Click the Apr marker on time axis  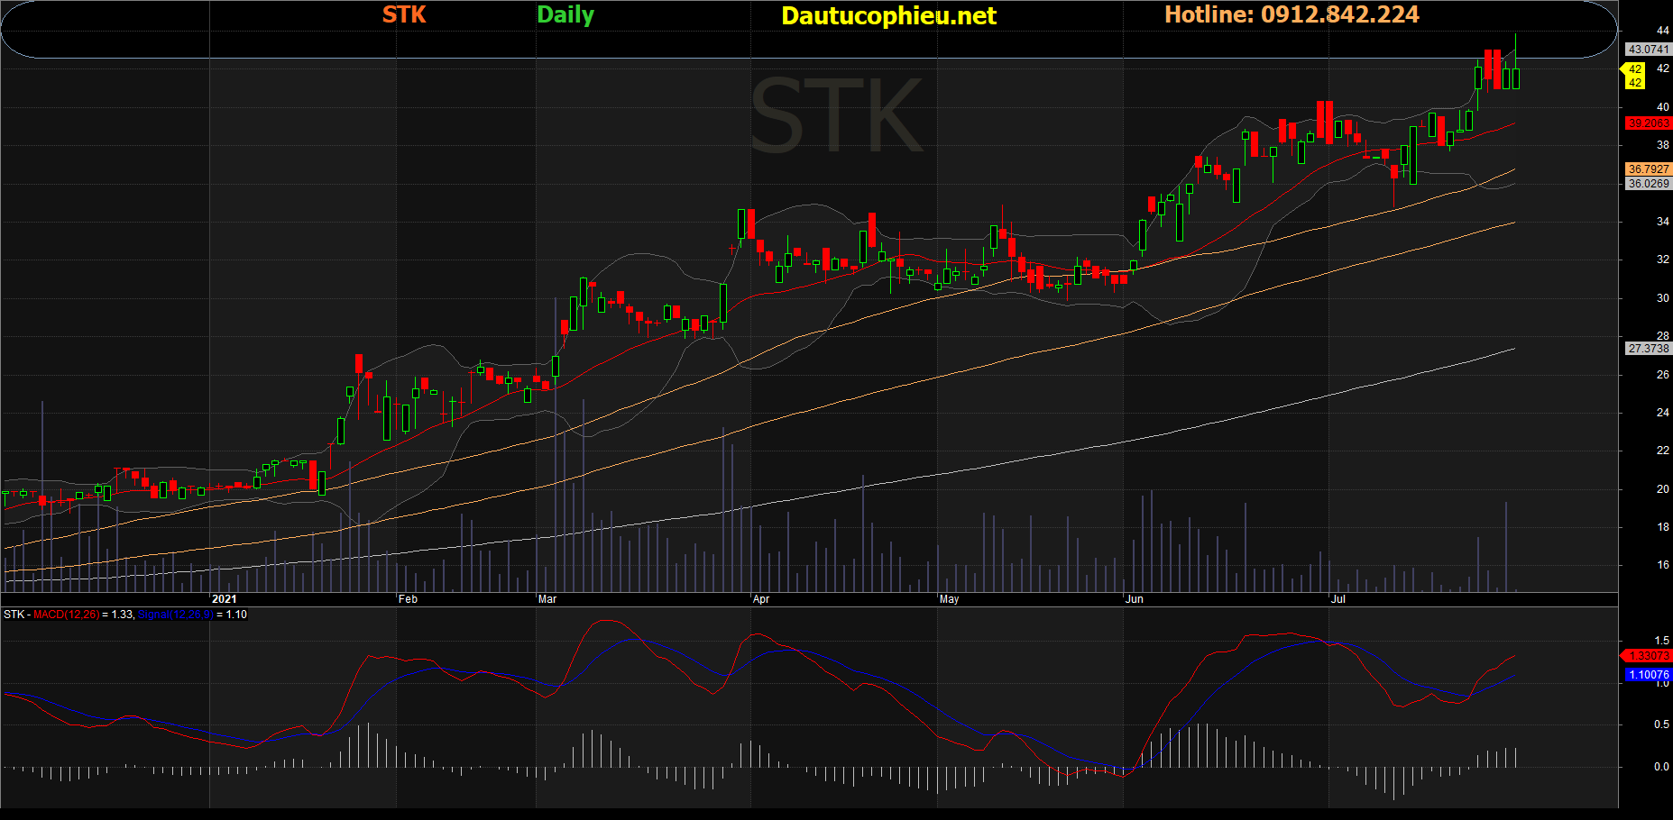[x=761, y=599]
